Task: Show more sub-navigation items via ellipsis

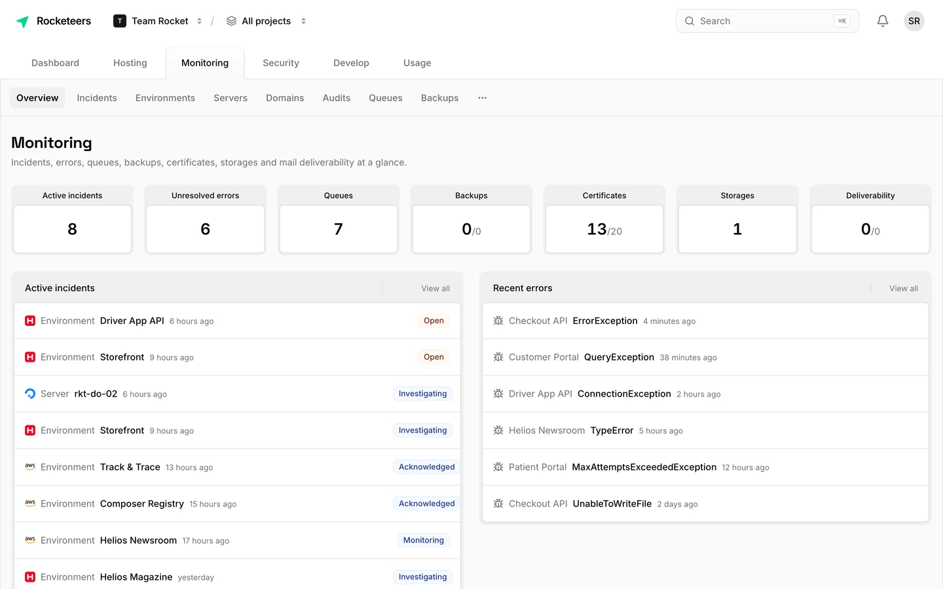Action: point(482,98)
